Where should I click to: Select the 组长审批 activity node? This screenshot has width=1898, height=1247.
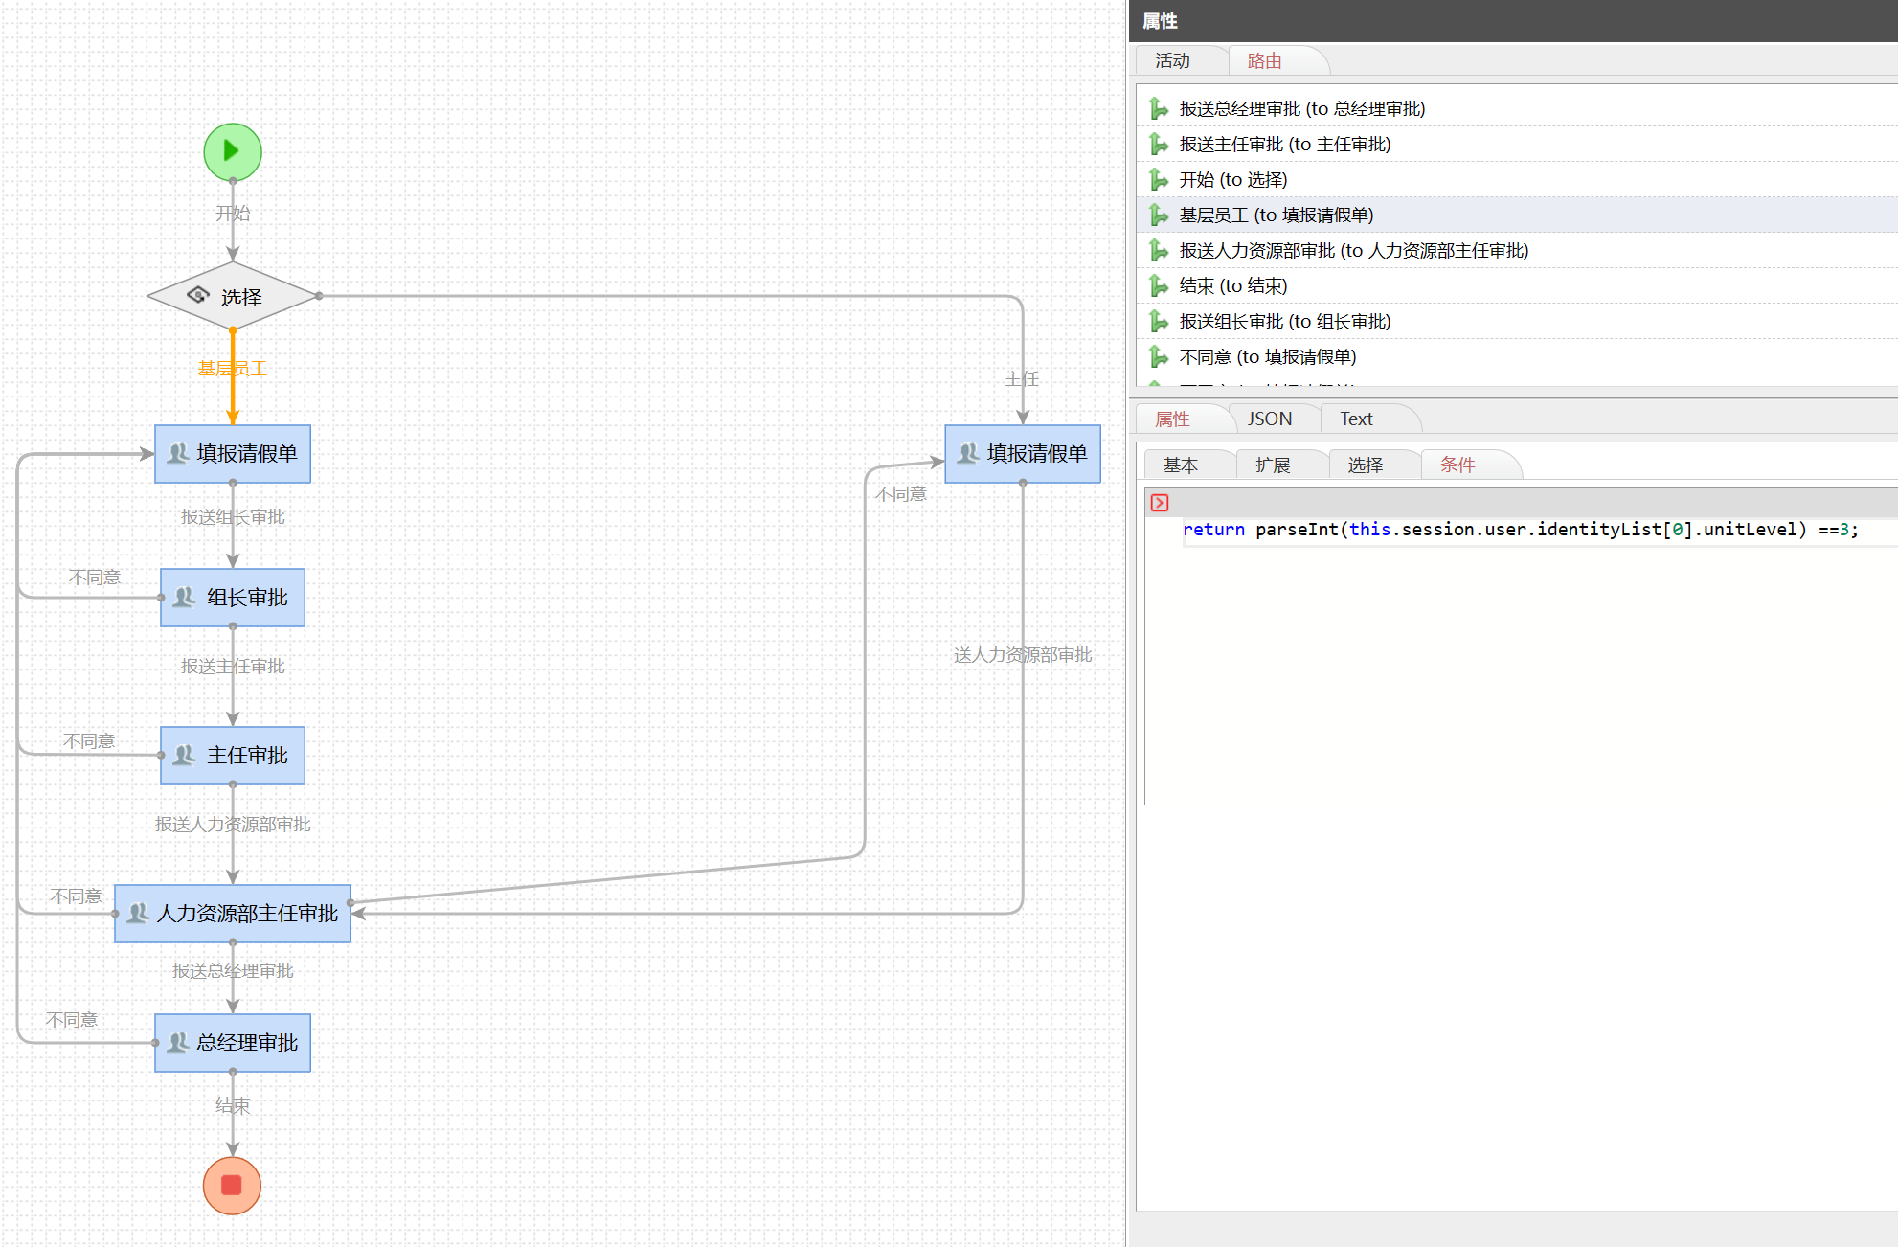233,598
